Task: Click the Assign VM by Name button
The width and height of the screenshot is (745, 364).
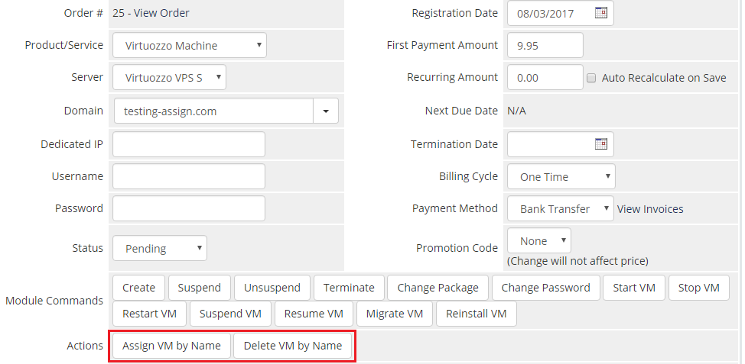Action: 171,346
